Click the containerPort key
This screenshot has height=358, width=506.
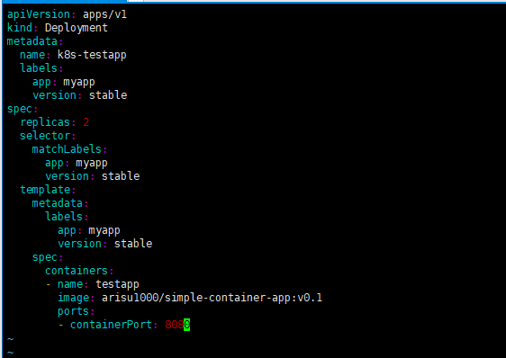112,325
